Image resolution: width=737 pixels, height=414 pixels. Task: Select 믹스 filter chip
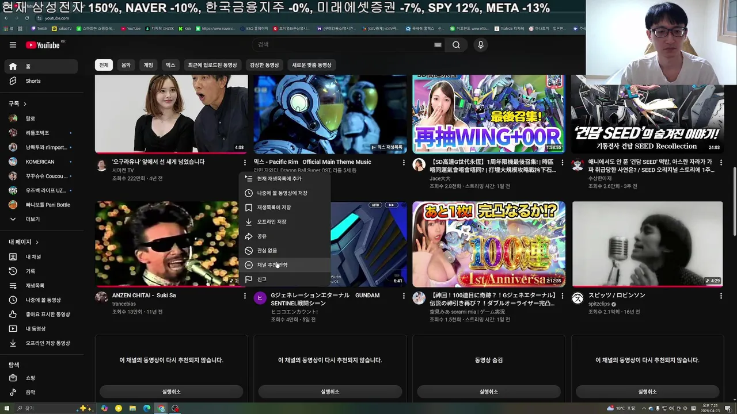(x=170, y=66)
